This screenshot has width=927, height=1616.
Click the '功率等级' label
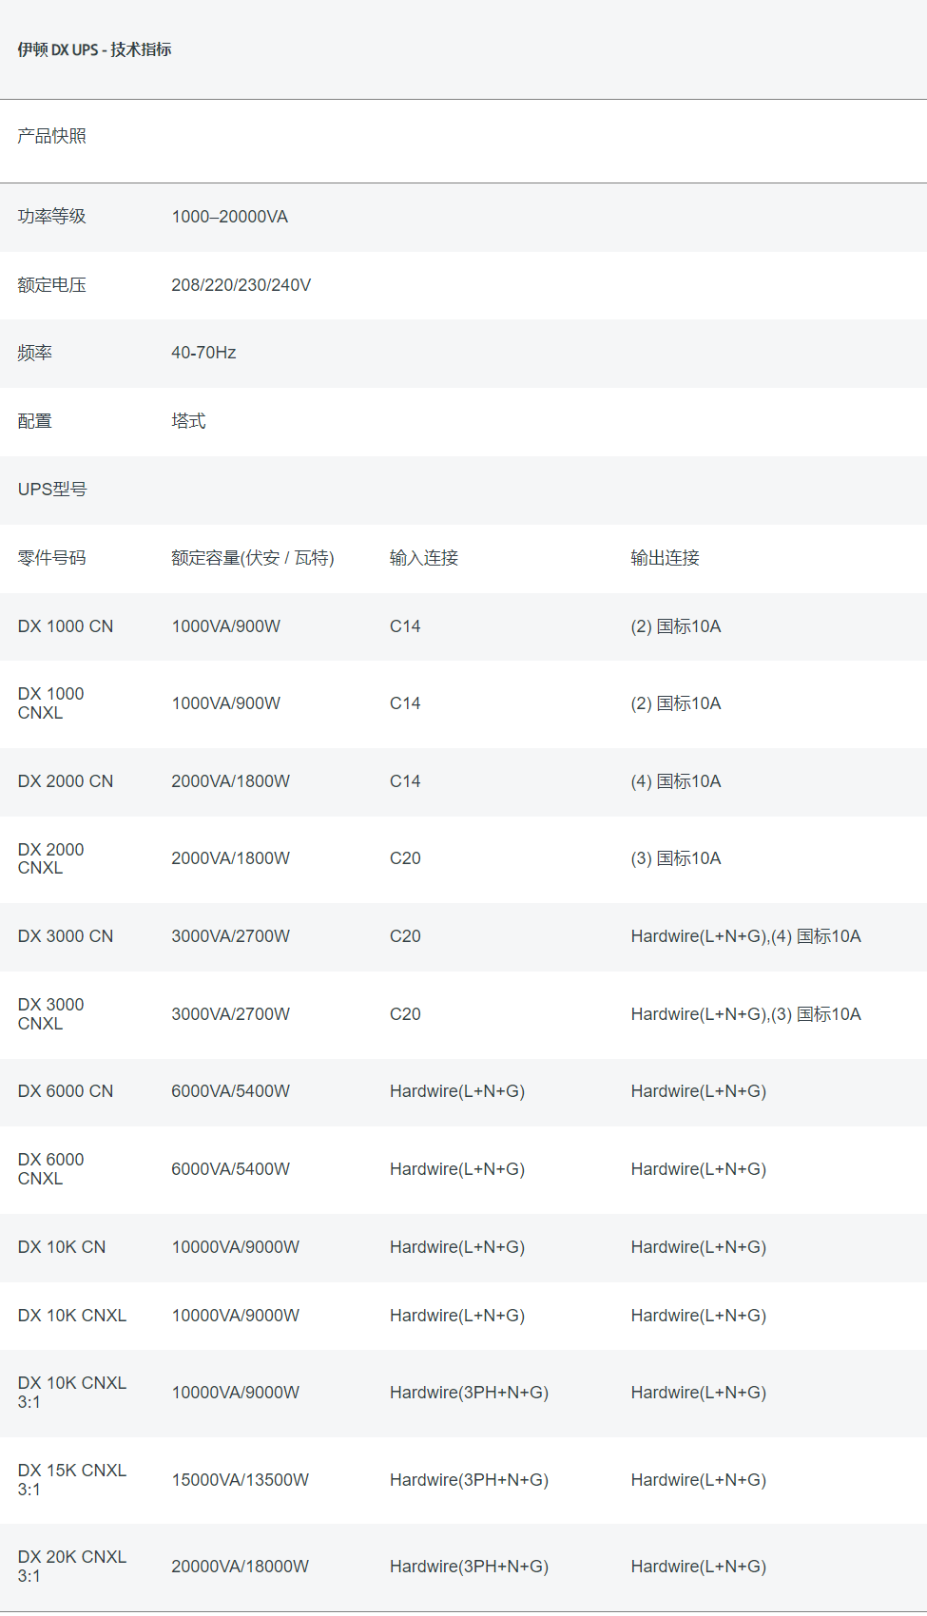tap(52, 217)
